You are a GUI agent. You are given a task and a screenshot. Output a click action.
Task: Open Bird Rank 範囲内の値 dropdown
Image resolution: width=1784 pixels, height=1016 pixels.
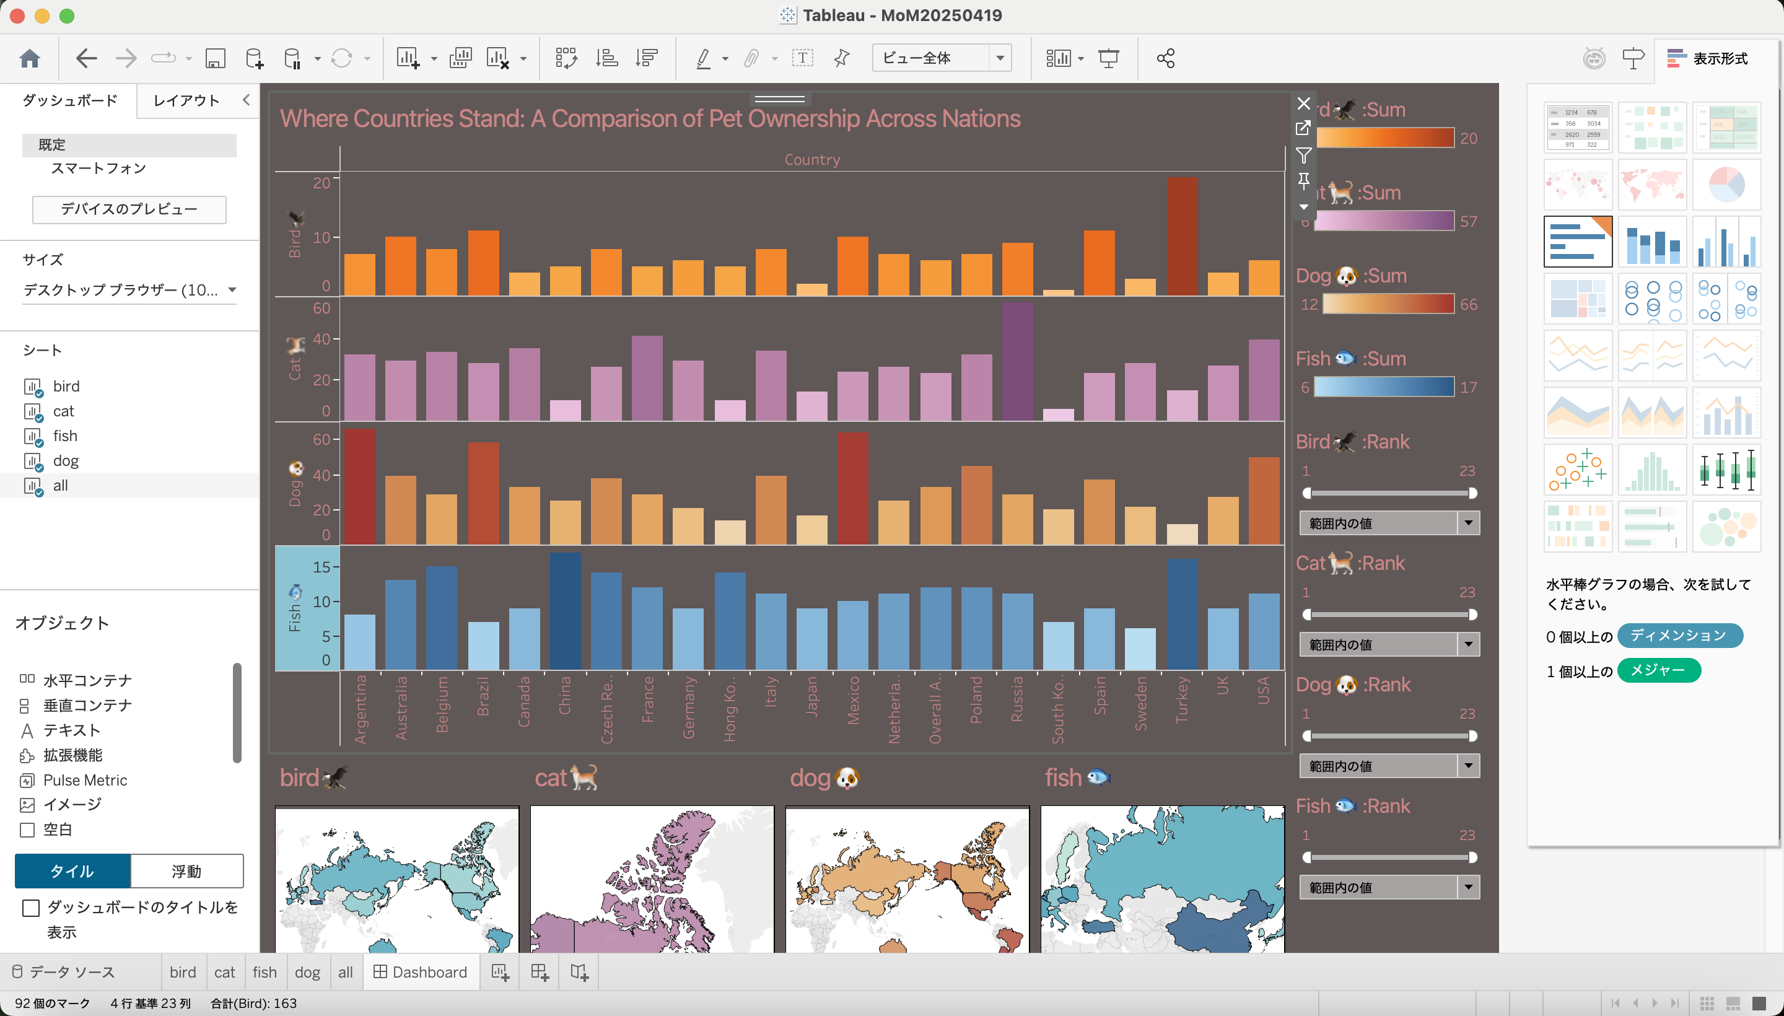coord(1389,523)
